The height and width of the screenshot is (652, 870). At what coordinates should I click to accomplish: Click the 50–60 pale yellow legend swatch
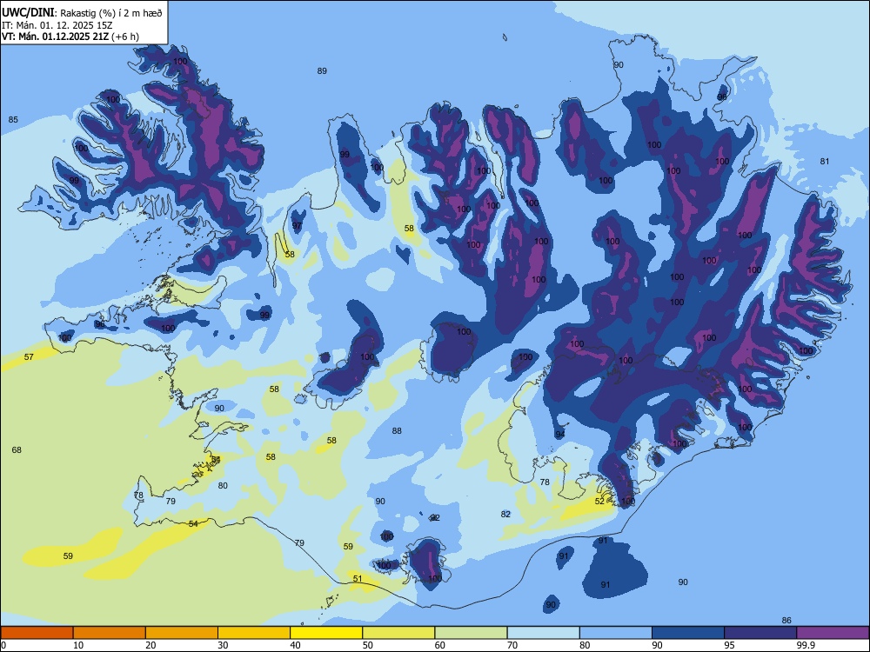[x=399, y=633]
